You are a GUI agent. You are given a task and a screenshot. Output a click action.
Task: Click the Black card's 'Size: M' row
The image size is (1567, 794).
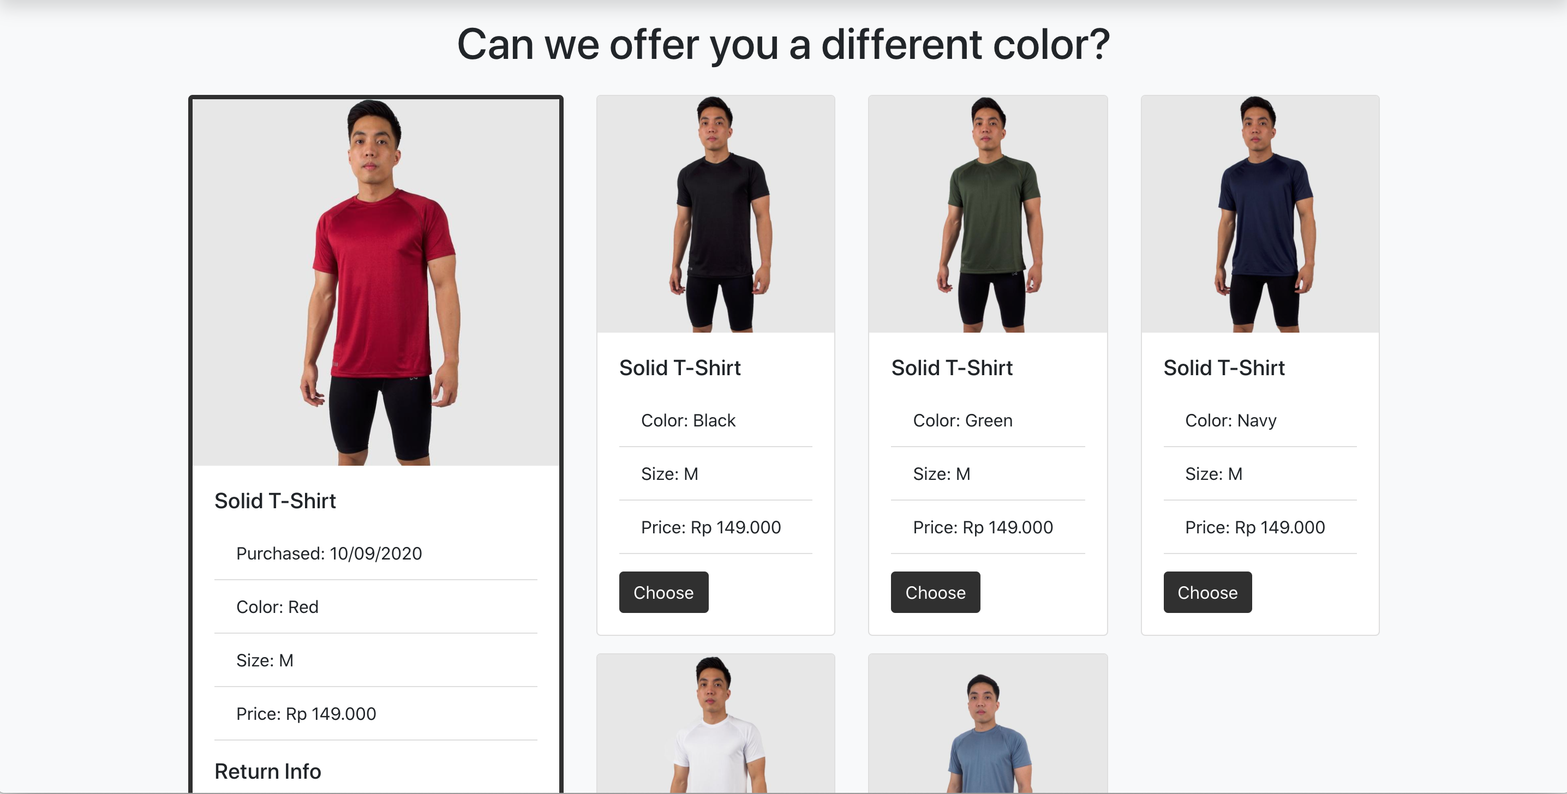pyautogui.click(x=669, y=473)
